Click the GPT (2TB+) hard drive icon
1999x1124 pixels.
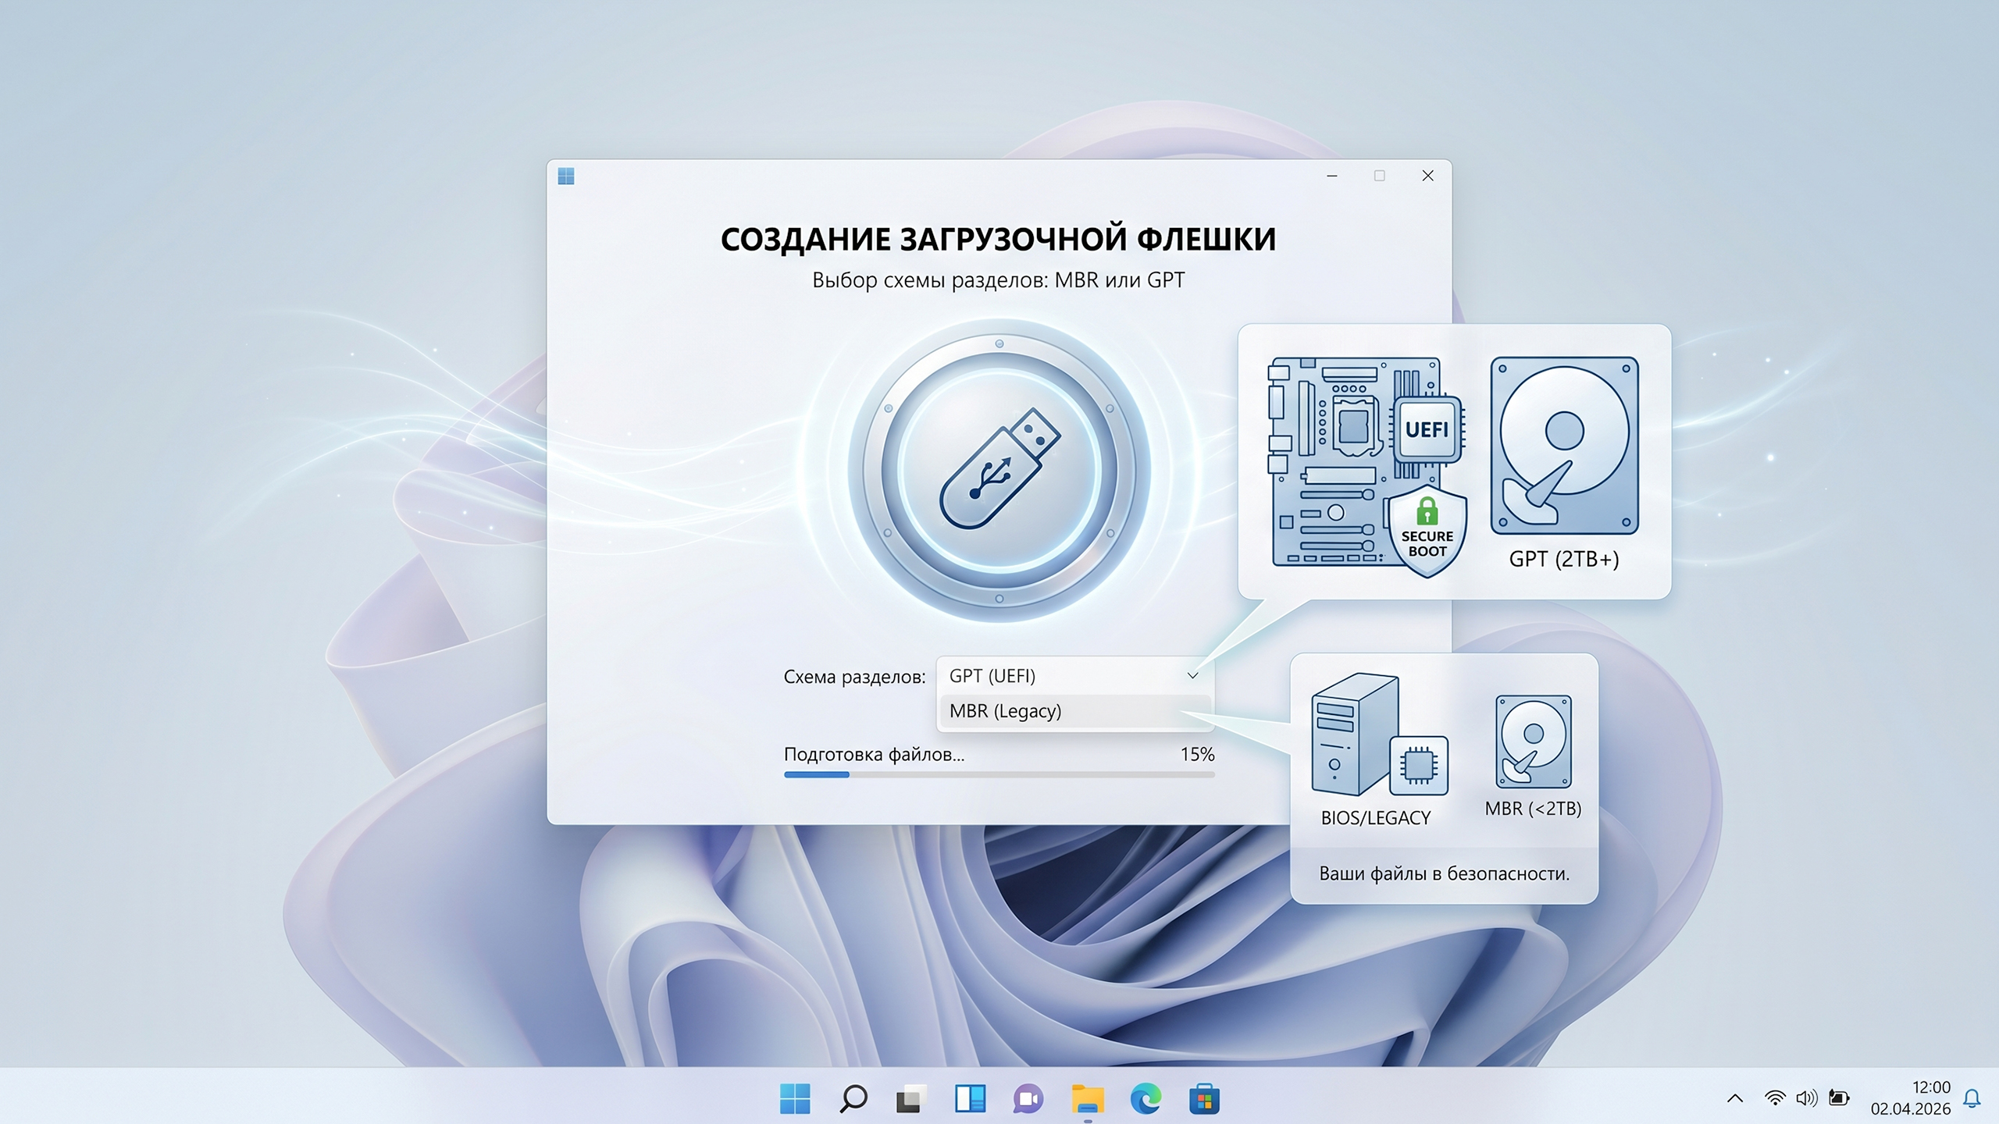pyautogui.click(x=1564, y=446)
